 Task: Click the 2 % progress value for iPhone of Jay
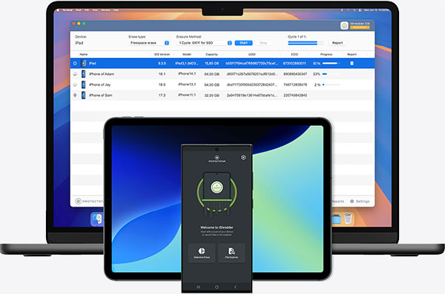point(317,84)
